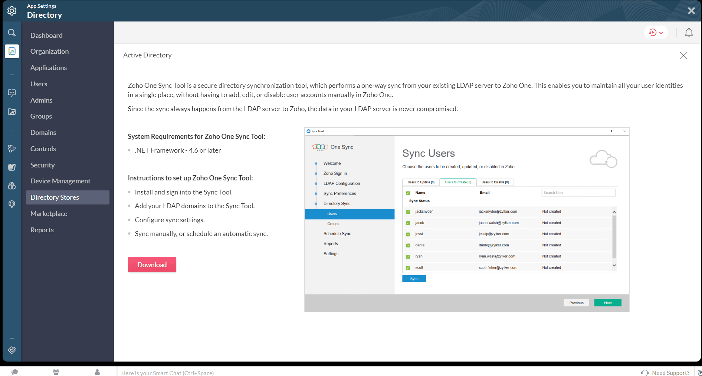Go to Security section
The image size is (702, 376).
click(x=42, y=165)
